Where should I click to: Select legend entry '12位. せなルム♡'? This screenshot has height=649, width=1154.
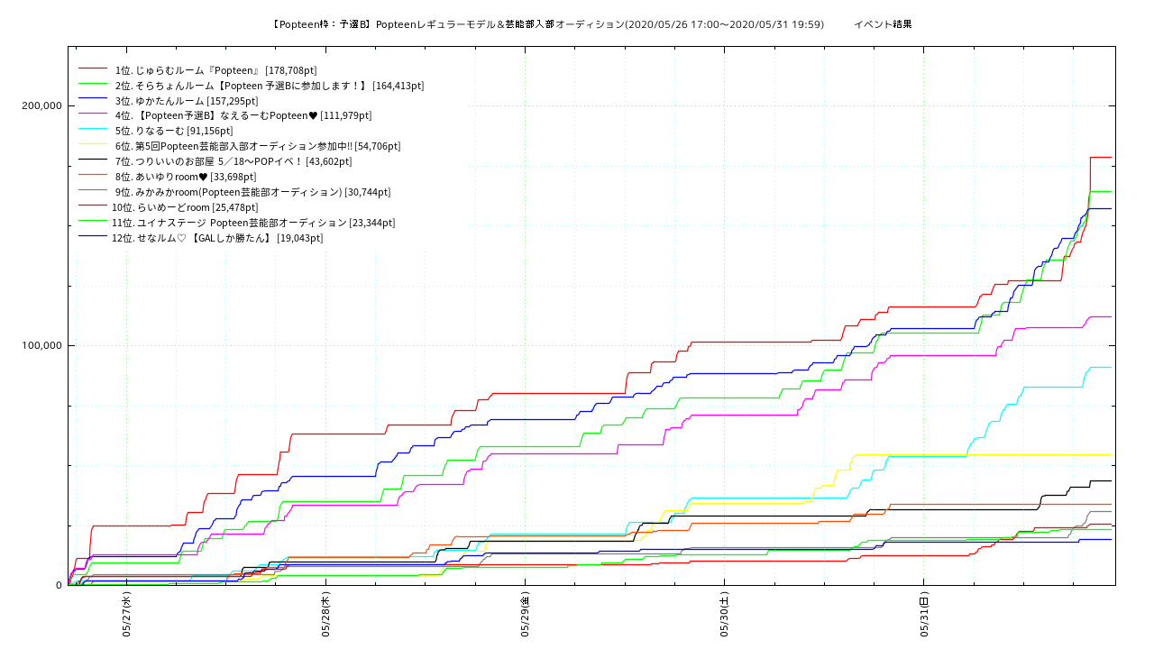point(217,238)
